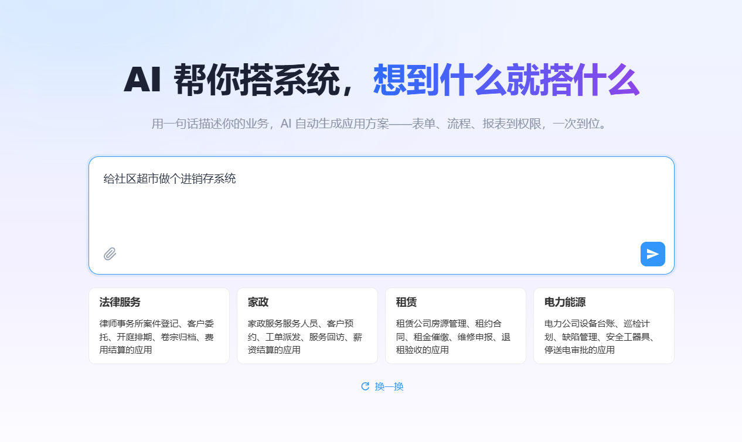The image size is (742, 442).
Task: Click the paperclip attachment icon
Action: point(110,254)
